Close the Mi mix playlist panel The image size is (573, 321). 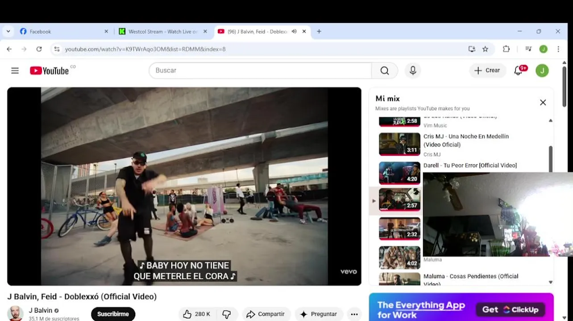[543, 103]
